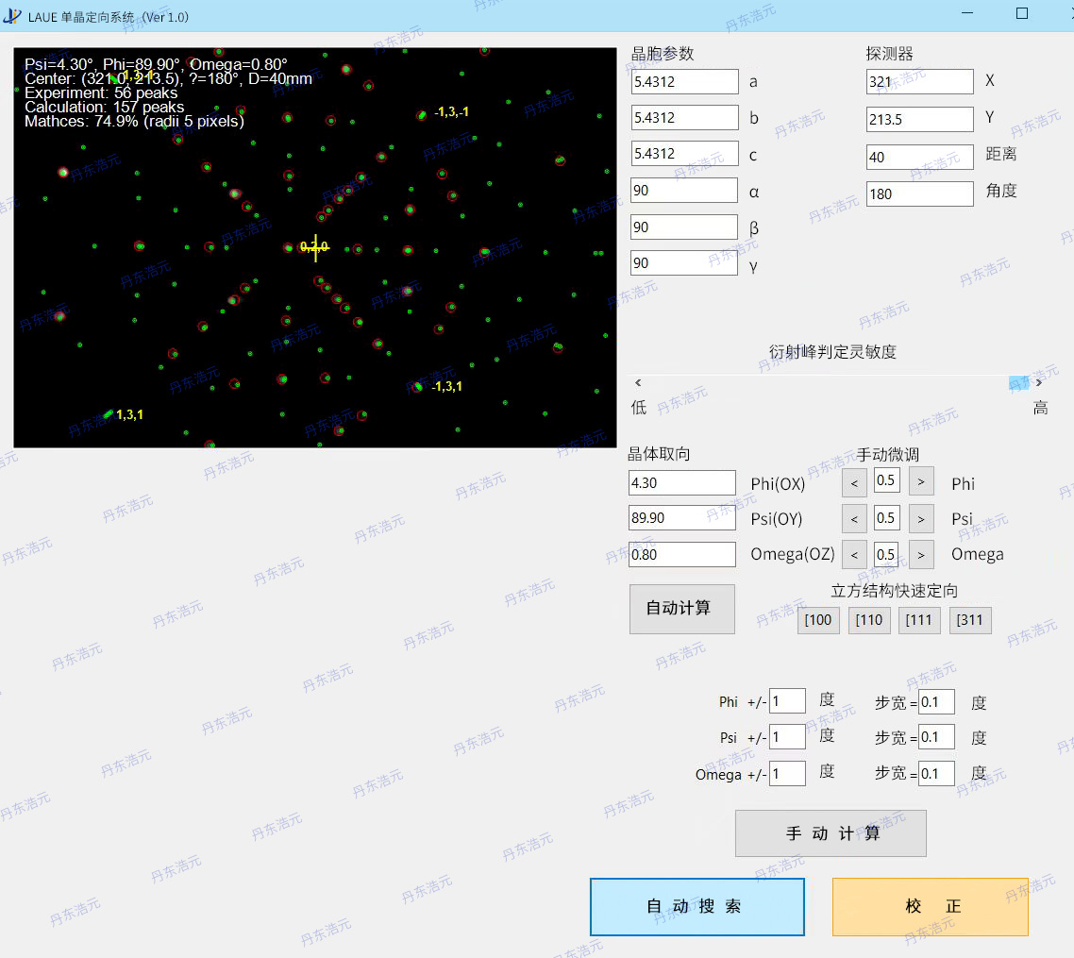Click the sensitivity slider left arrow

[639, 383]
